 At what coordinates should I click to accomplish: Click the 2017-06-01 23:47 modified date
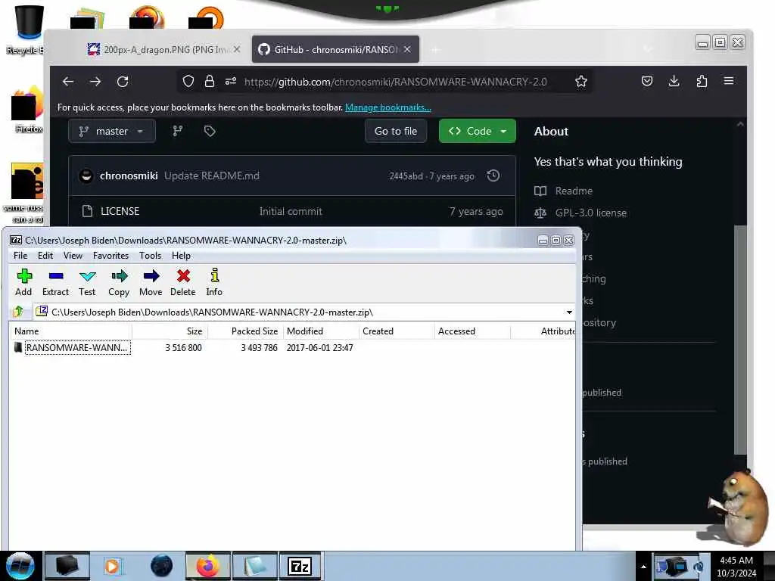(320, 348)
